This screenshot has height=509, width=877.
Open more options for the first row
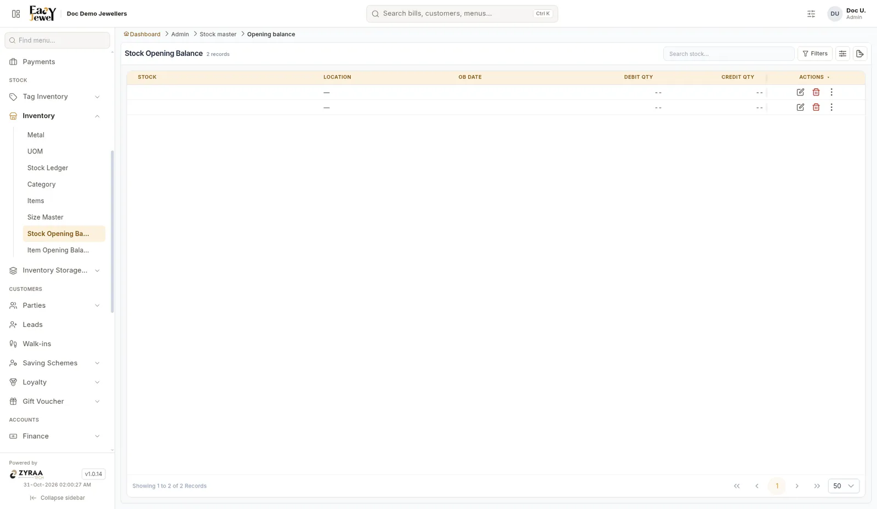tap(832, 92)
